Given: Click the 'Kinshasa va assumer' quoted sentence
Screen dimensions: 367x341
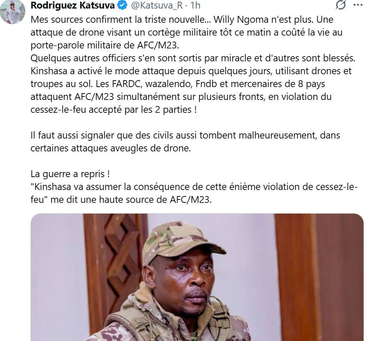Looking at the screenshot, I should (x=194, y=193).
